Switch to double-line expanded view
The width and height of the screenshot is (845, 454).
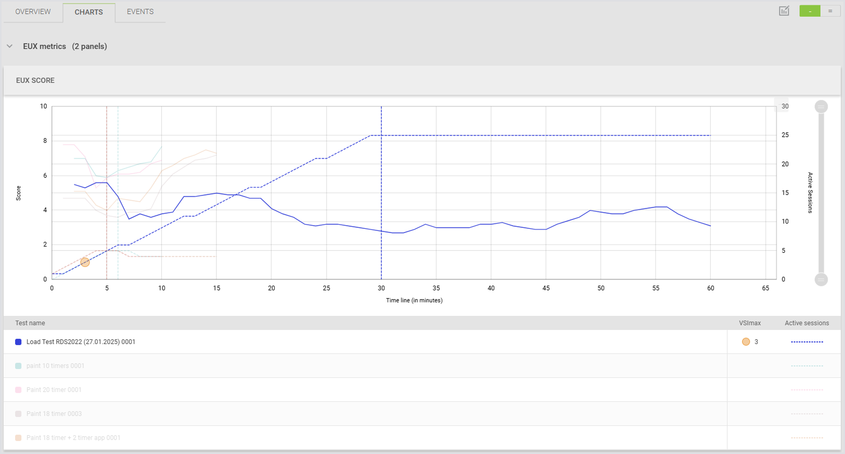(830, 11)
